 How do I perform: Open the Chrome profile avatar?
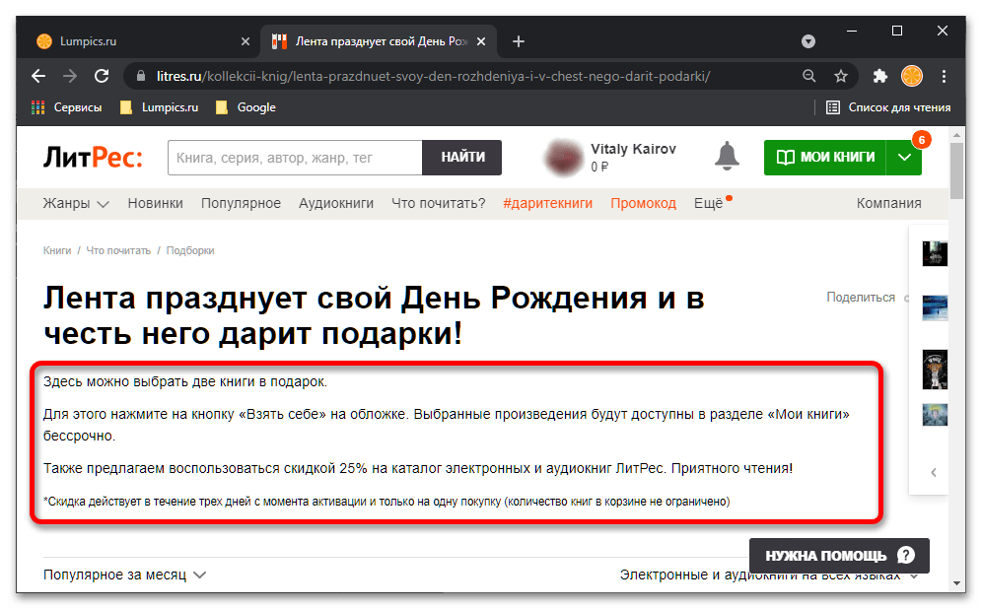tap(911, 76)
